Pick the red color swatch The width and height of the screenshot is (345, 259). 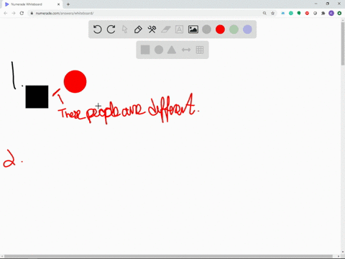[220, 29]
